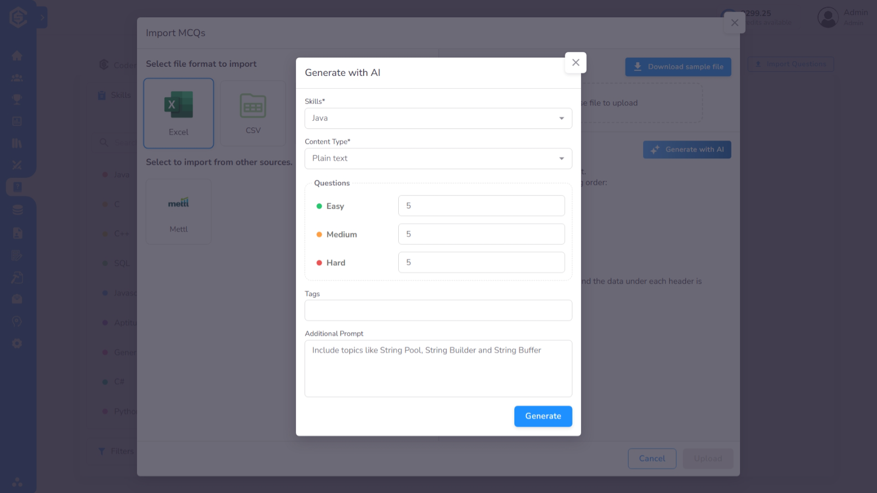
Task: Click the settings gear icon in the sidebar
Action: [x=17, y=343]
